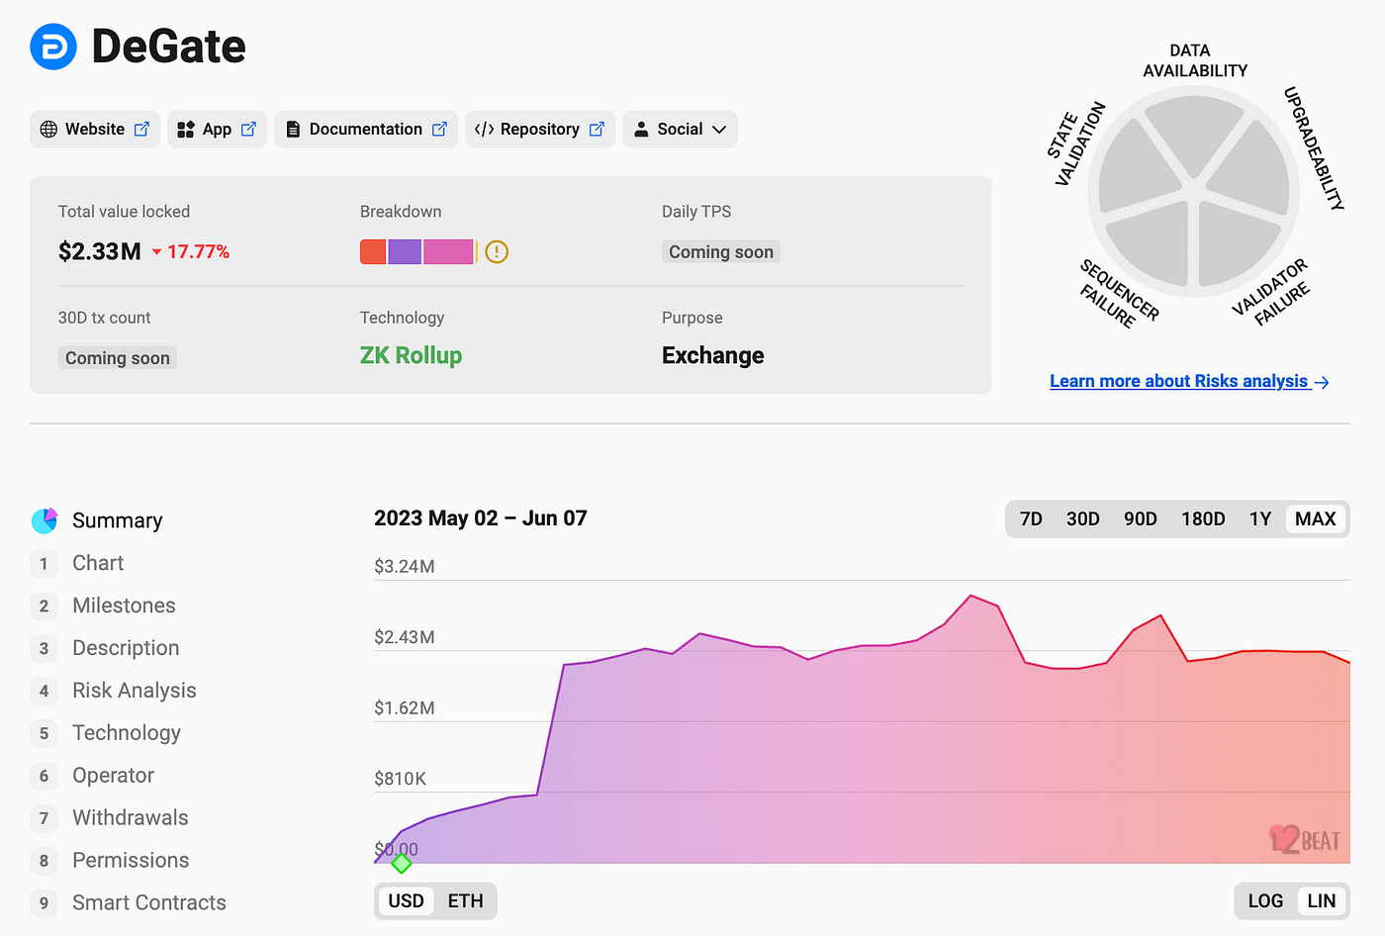Click the globe icon on Website button
Viewport: 1385px width, 936px height.
[x=48, y=130]
